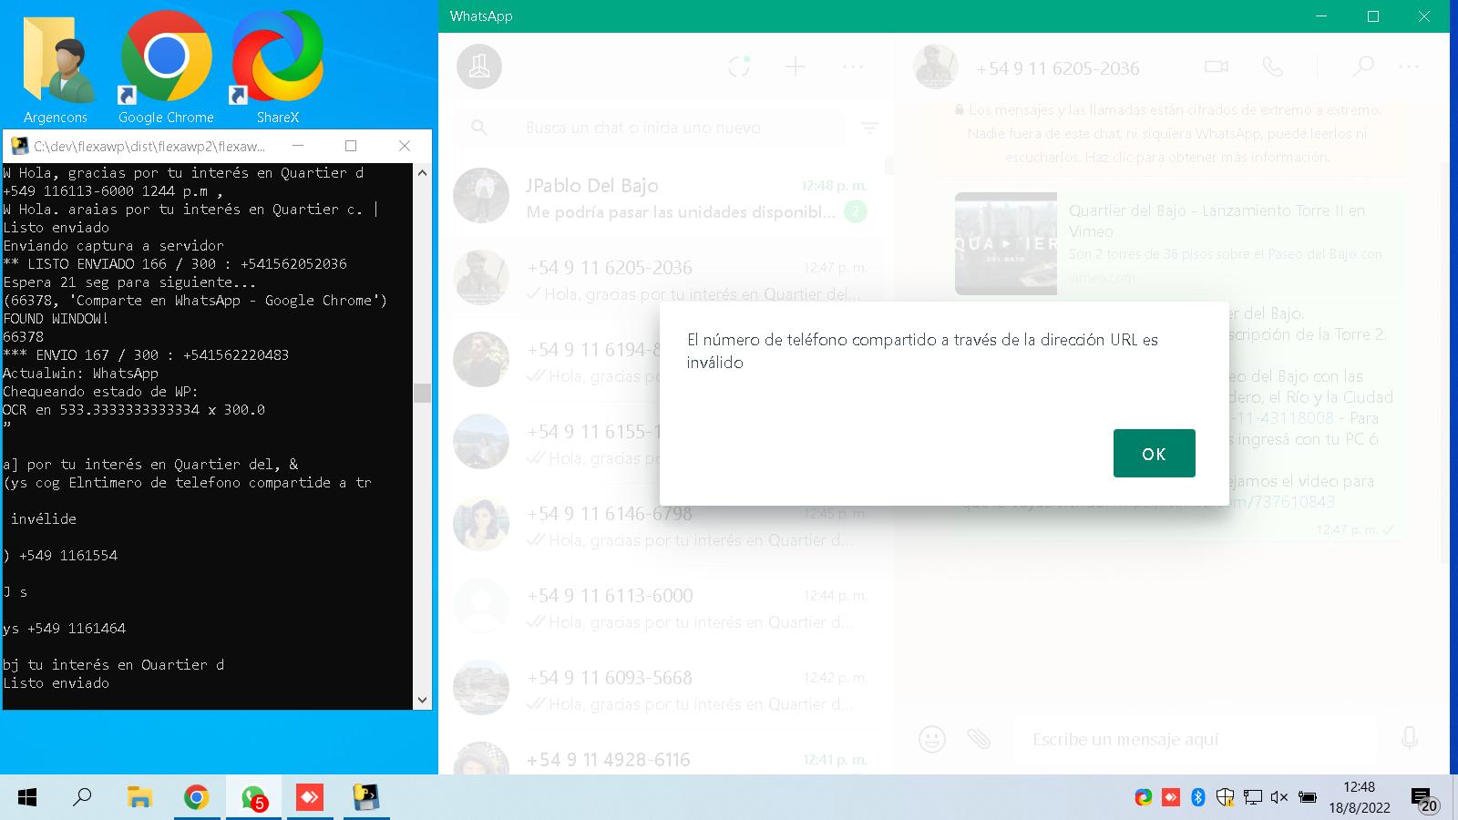Record a voice message with microphone
Screen dimensions: 1458x820
click(1409, 739)
